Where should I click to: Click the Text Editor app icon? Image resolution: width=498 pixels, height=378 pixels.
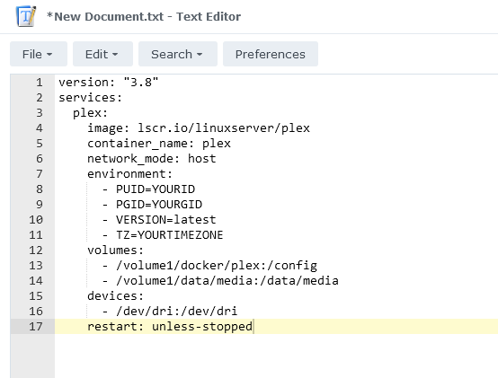[26, 16]
